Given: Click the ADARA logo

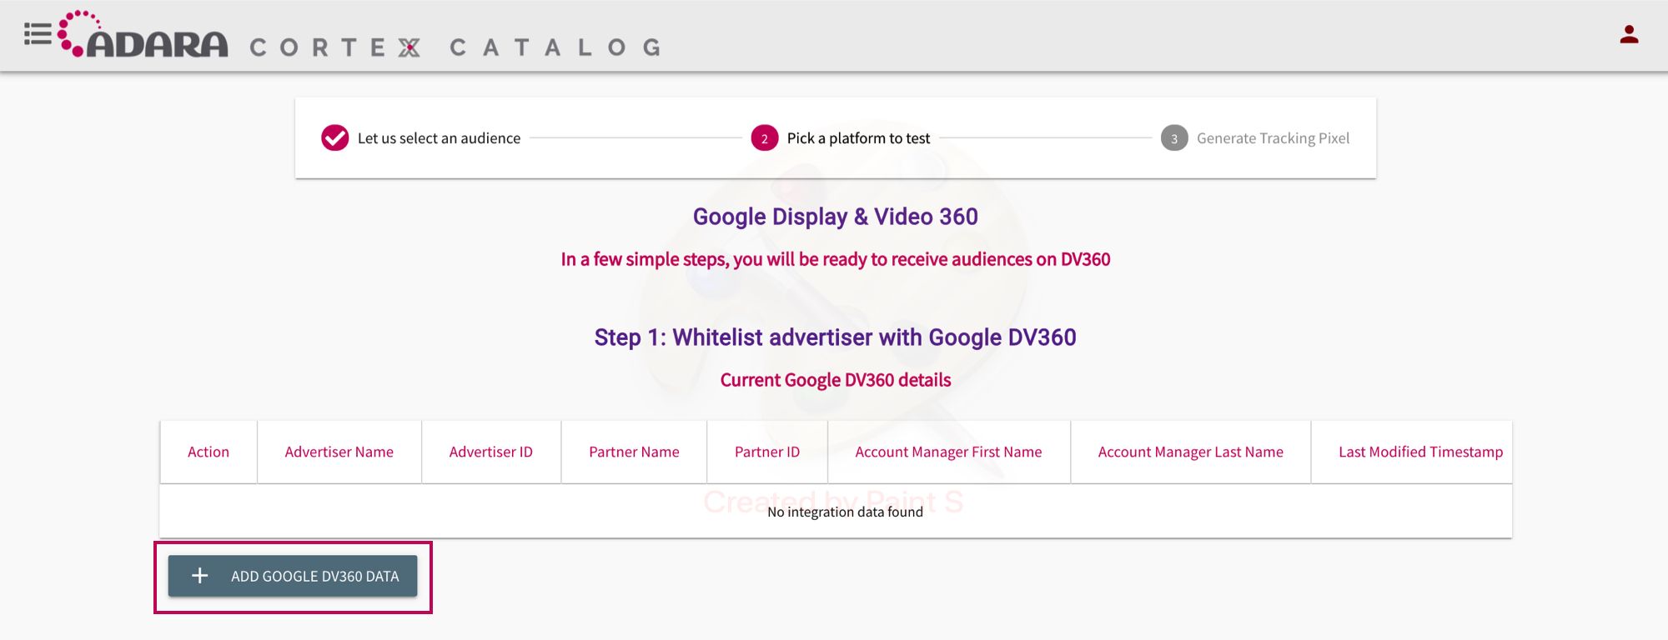Looking at the screenshot, I should tap(143, 34).
